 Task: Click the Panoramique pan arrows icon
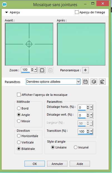click(x=86, y=70)
